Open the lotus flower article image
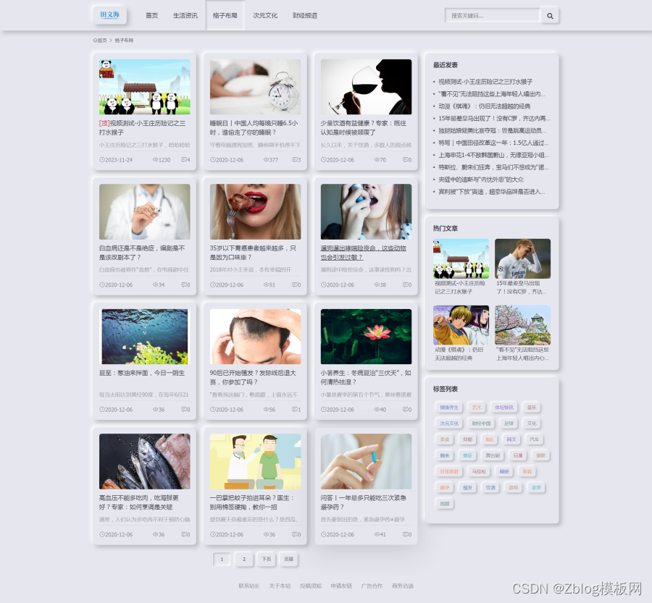Screen dimensions: 652x603 pos(366,337)
